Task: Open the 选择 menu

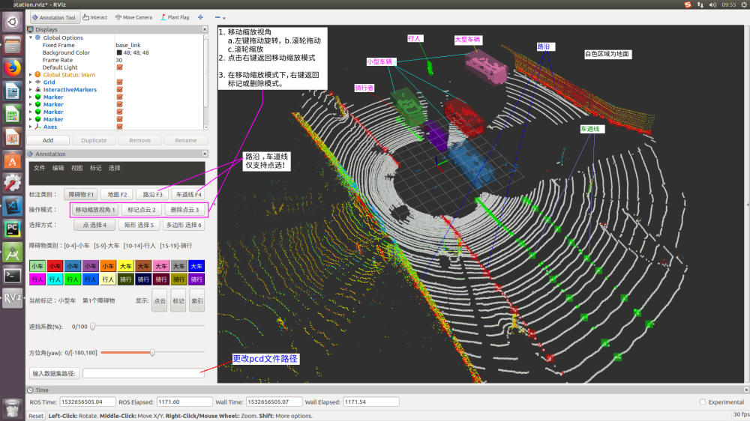Action: point(114,168)
